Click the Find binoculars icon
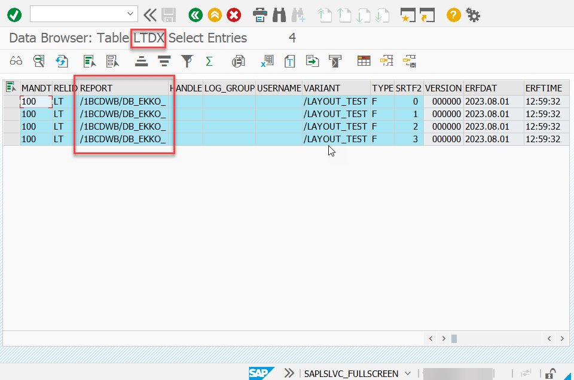574x380 pixels. click(x=279, y=15)
